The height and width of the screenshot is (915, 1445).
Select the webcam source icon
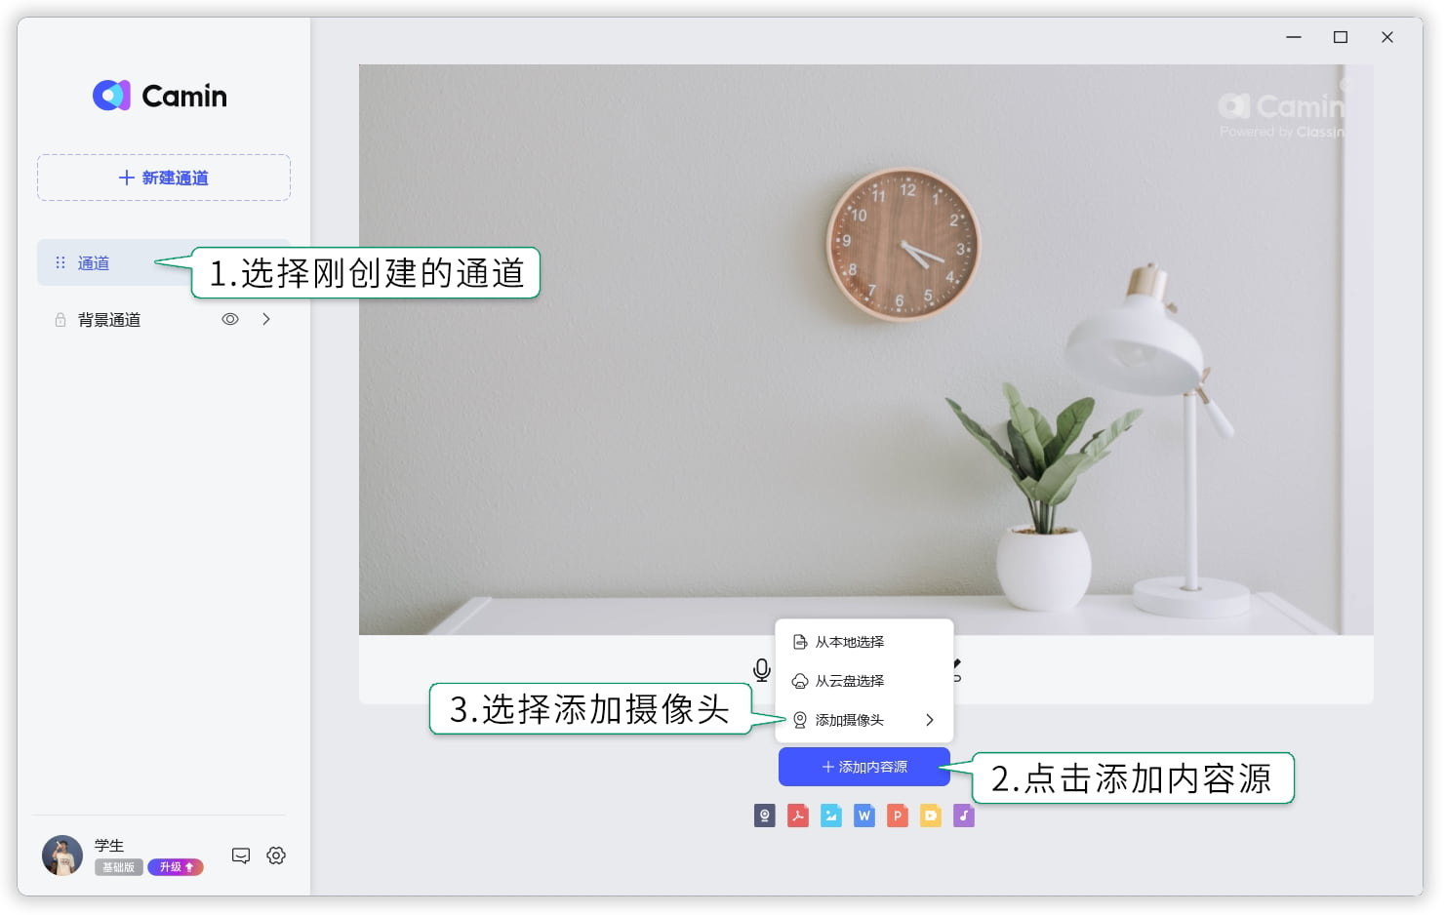(765, 816)
